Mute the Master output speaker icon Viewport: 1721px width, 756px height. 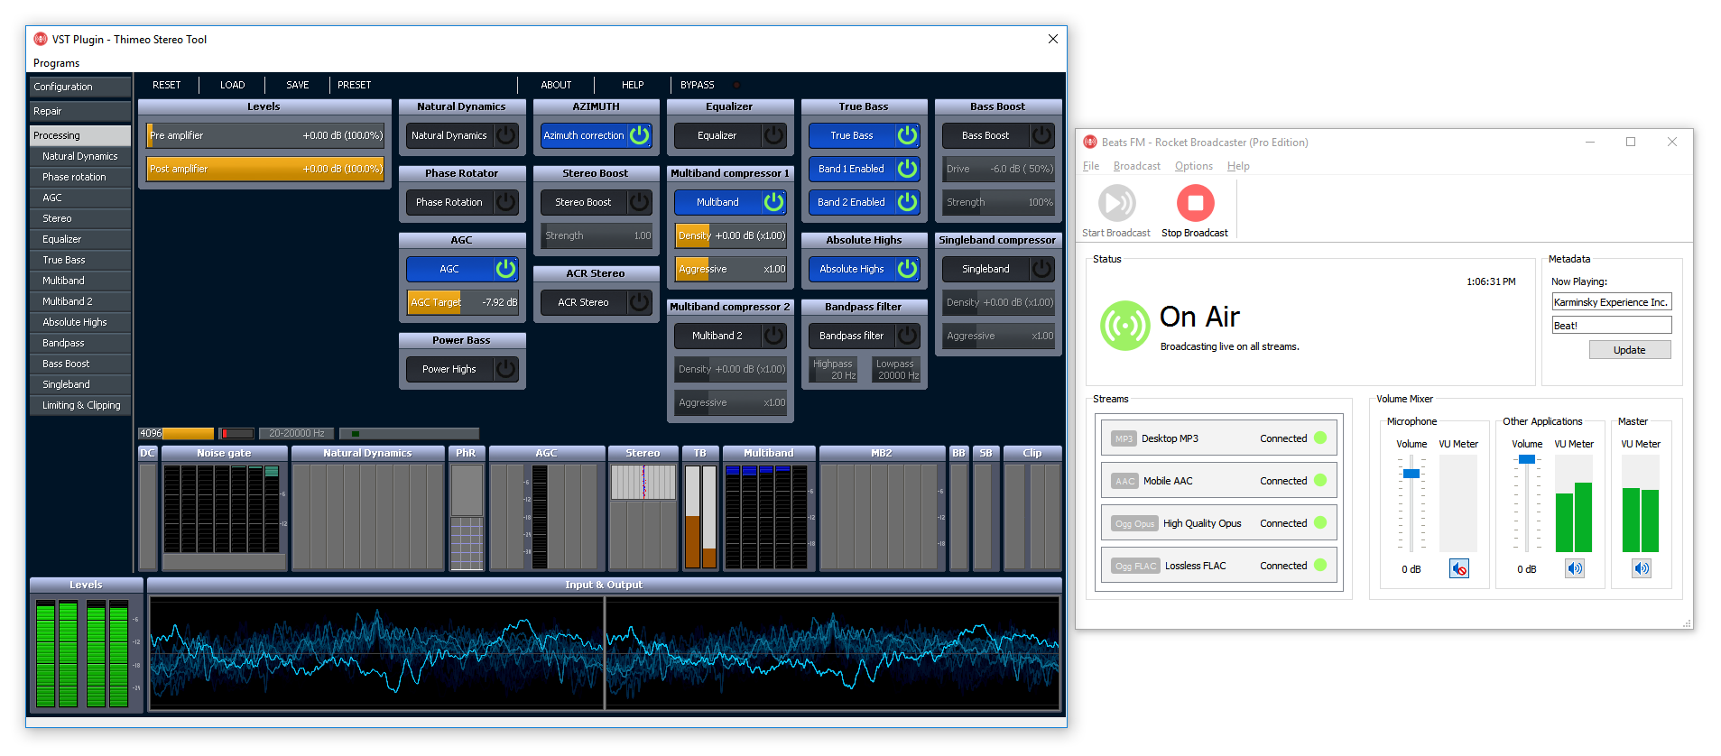[x=1642, y=568]
